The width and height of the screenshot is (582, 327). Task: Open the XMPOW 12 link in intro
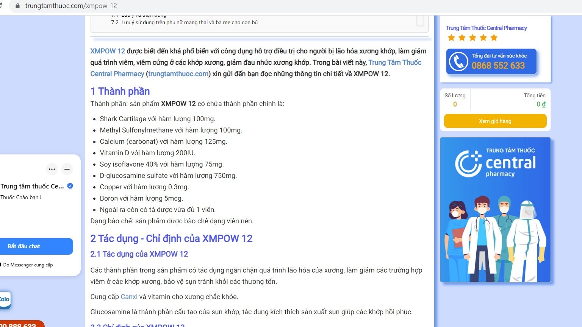click(108, 51)
